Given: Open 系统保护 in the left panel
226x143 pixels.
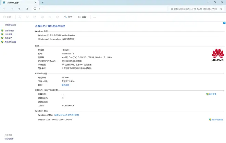Looking at the screenshot, I should [x=8, y=38].
